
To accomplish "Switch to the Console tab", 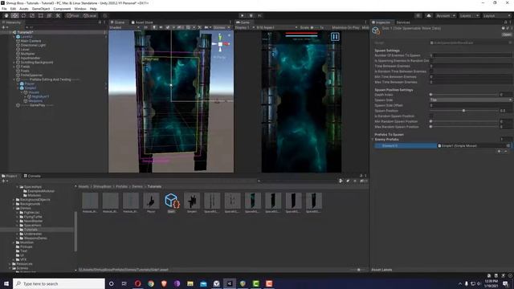I will click(32, 176).
